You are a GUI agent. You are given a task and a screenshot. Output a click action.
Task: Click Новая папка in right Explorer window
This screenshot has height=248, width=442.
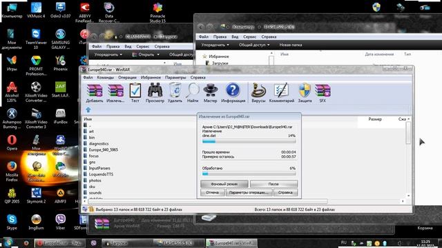coord(291,45)
